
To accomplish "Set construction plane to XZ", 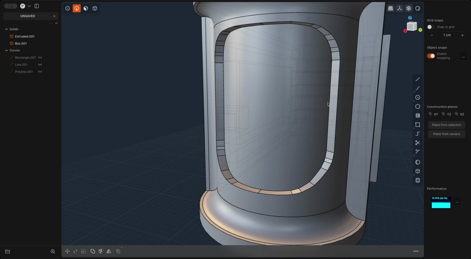I will tap(460, 114).
